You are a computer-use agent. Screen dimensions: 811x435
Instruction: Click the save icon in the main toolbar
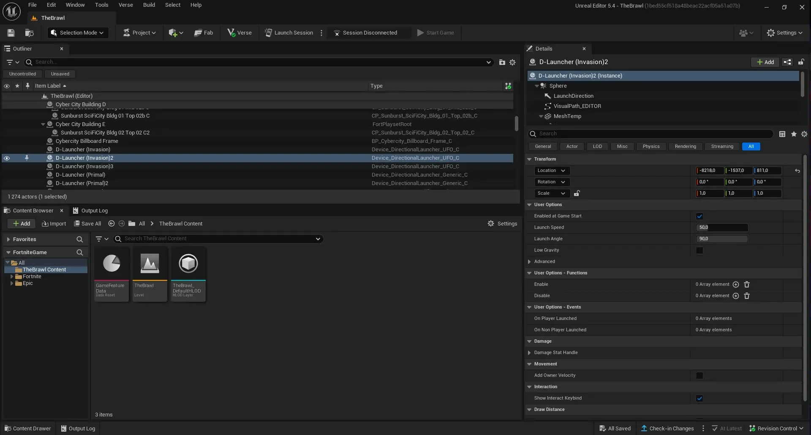point(11,33)
